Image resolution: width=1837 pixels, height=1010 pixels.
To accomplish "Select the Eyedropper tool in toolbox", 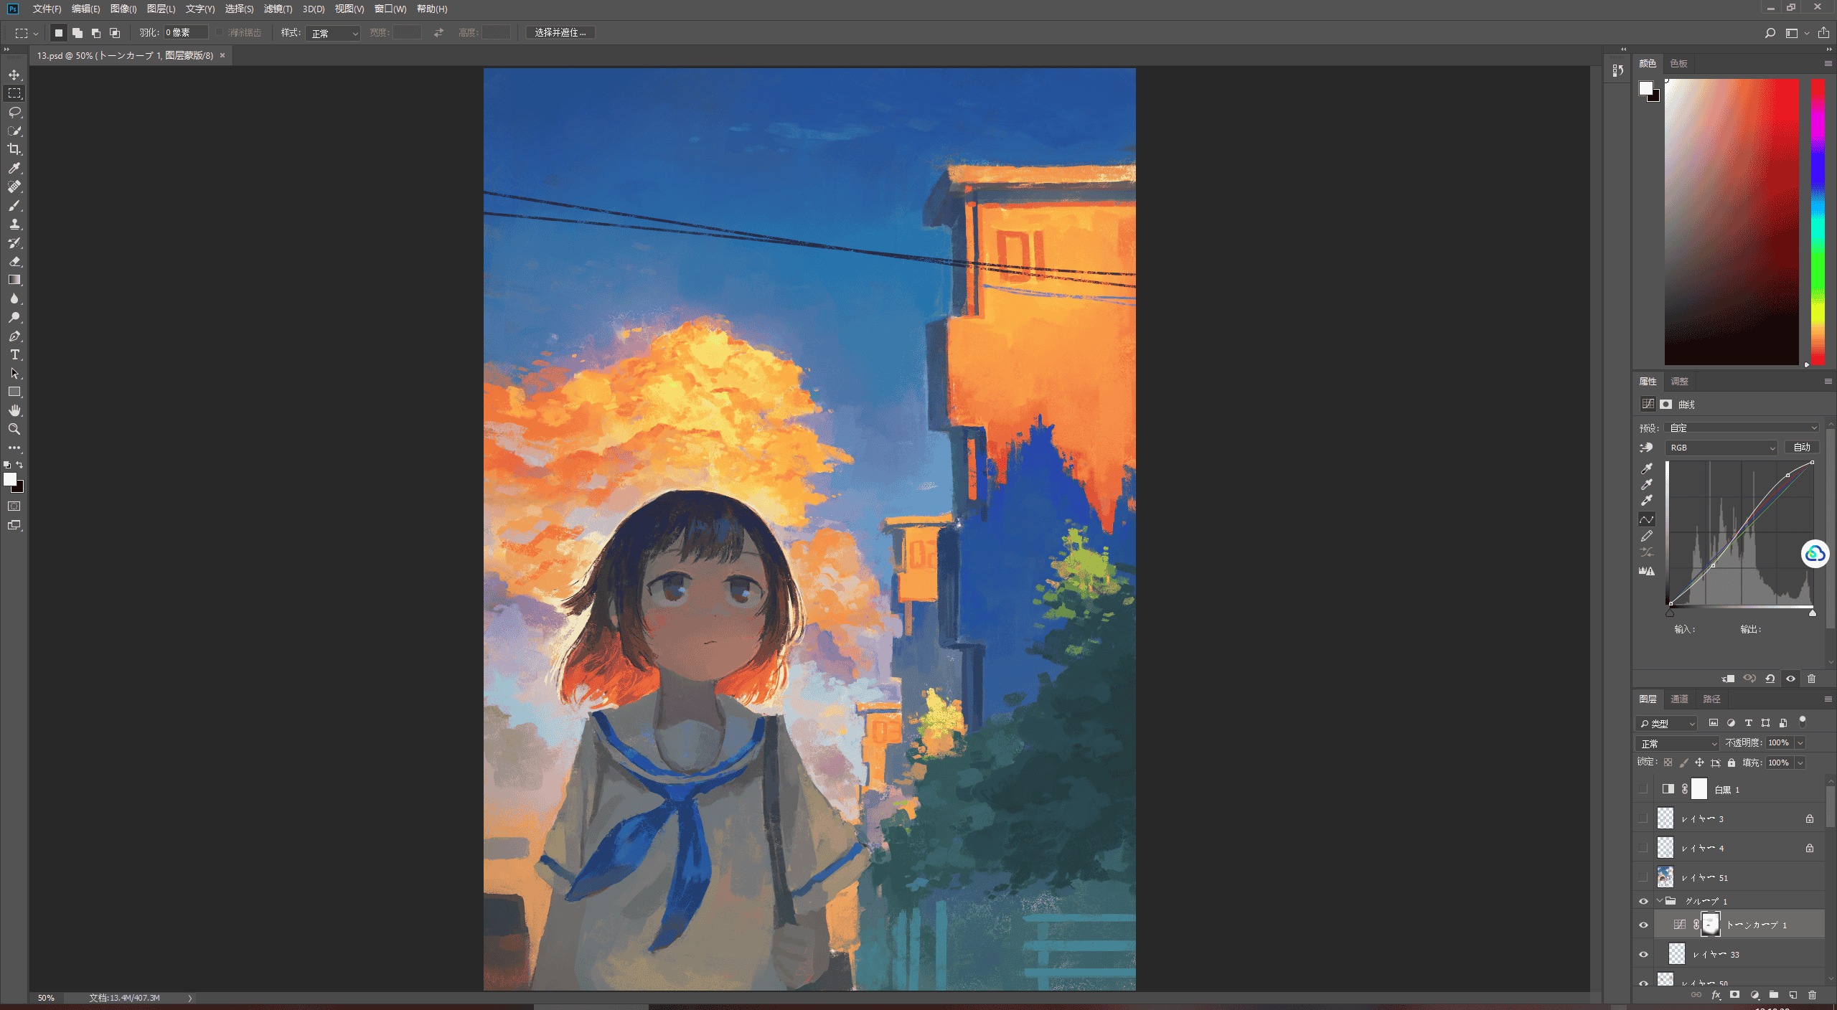I will point(14,168).
